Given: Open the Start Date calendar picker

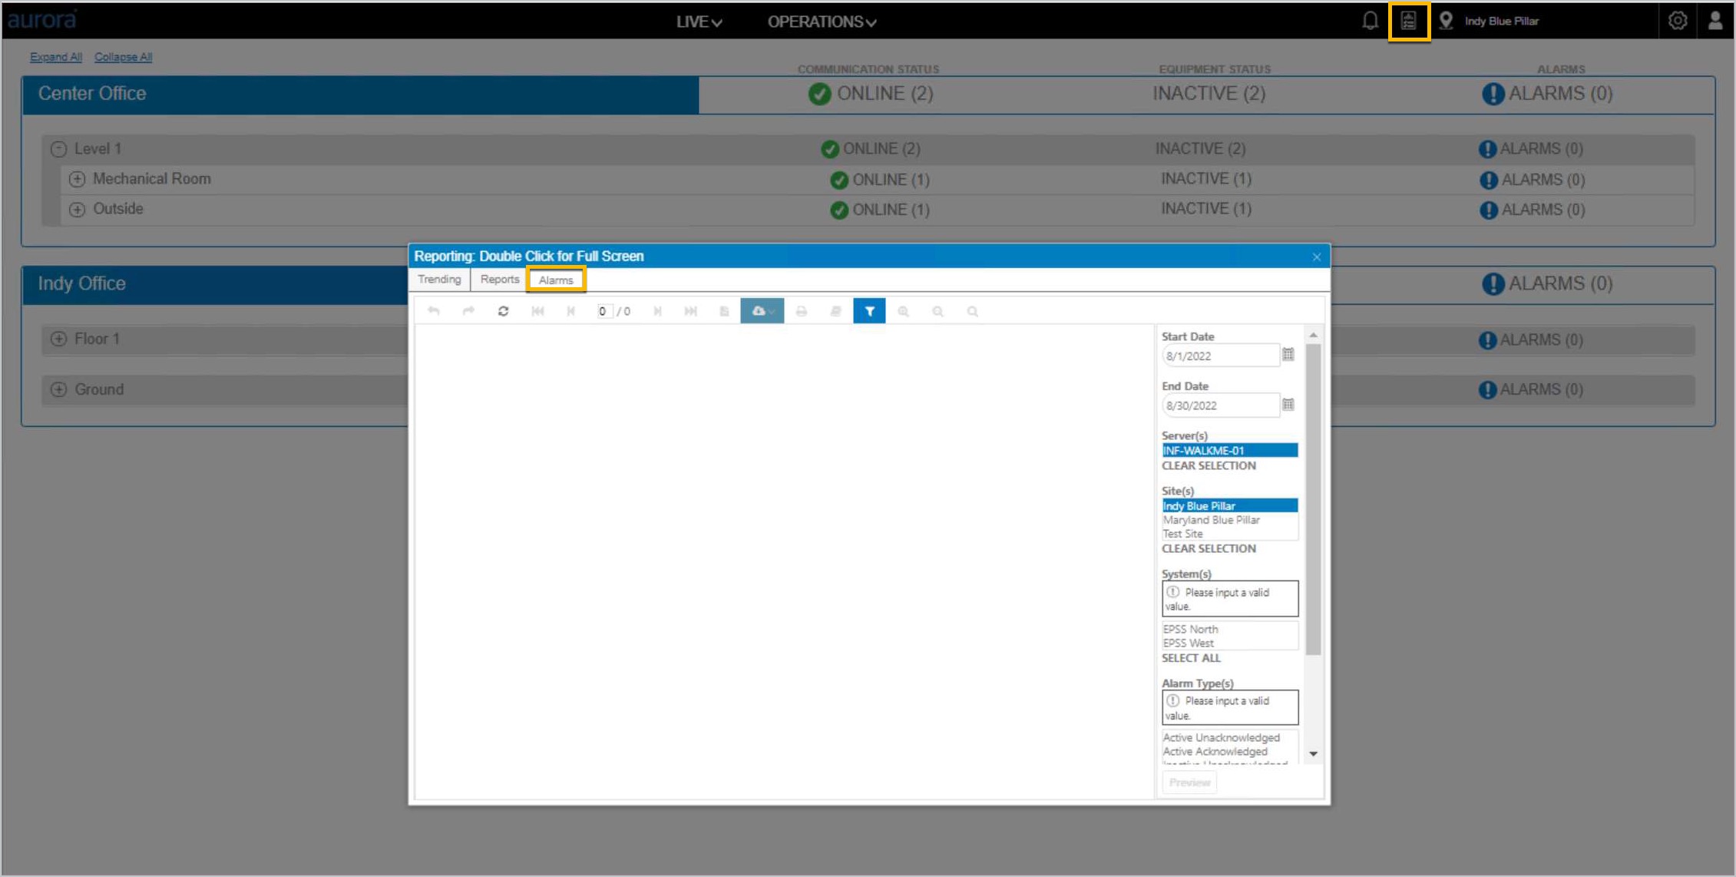Looking at the screenshot, I should [x=1288, y=355].
